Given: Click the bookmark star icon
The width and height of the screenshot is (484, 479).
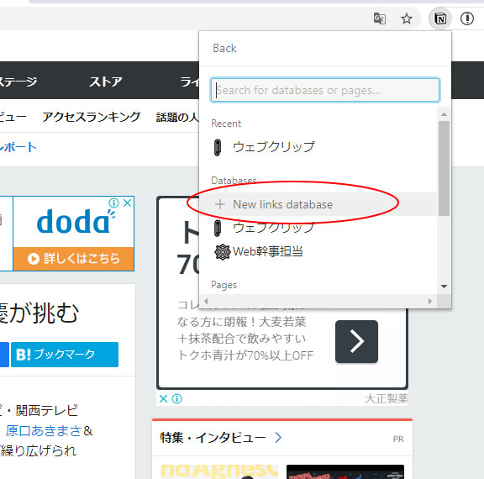Looking at the screenshot, I should 406,18.
